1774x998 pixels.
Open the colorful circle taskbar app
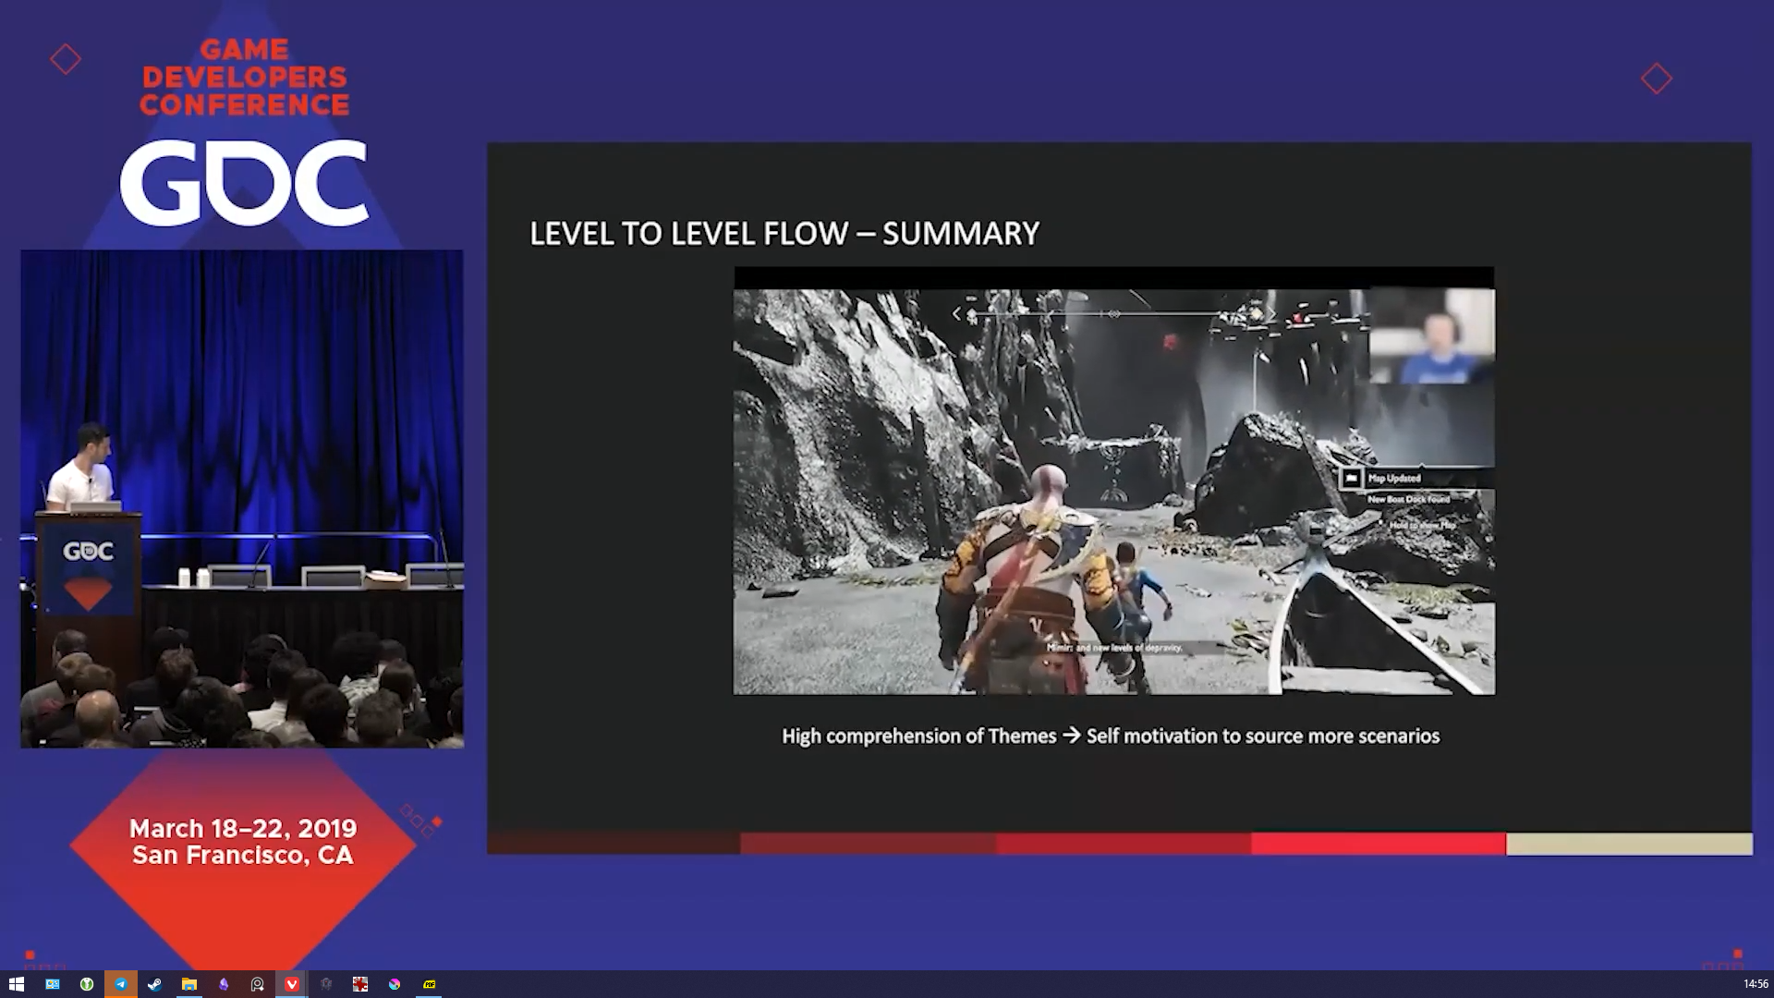pos(395,984)
